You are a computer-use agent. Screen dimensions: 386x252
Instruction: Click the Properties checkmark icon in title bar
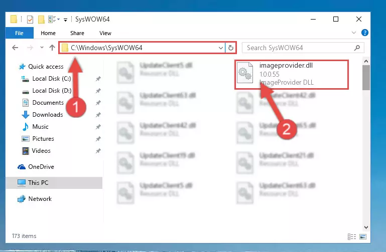tap(30, 19)
